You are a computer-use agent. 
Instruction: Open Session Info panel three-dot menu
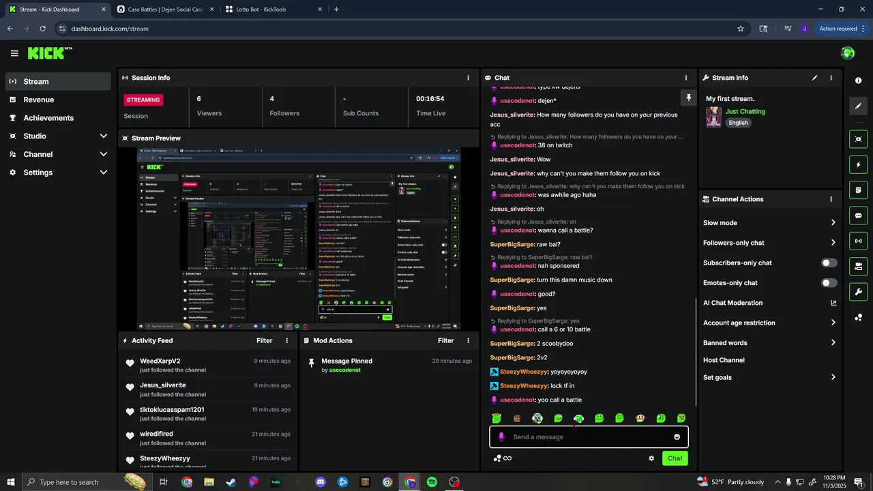point(468,78)
